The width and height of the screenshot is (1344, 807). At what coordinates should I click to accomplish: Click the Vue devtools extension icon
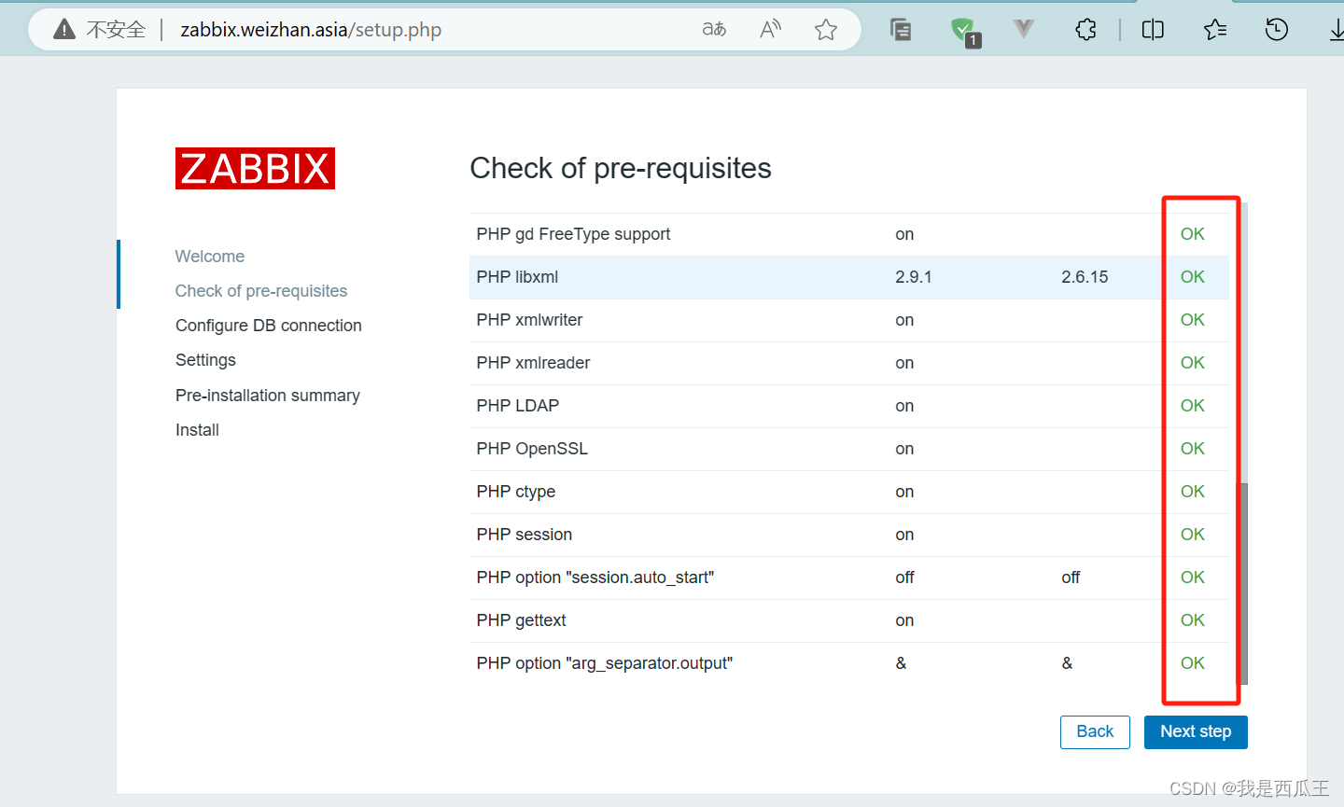pos(1023,29)
